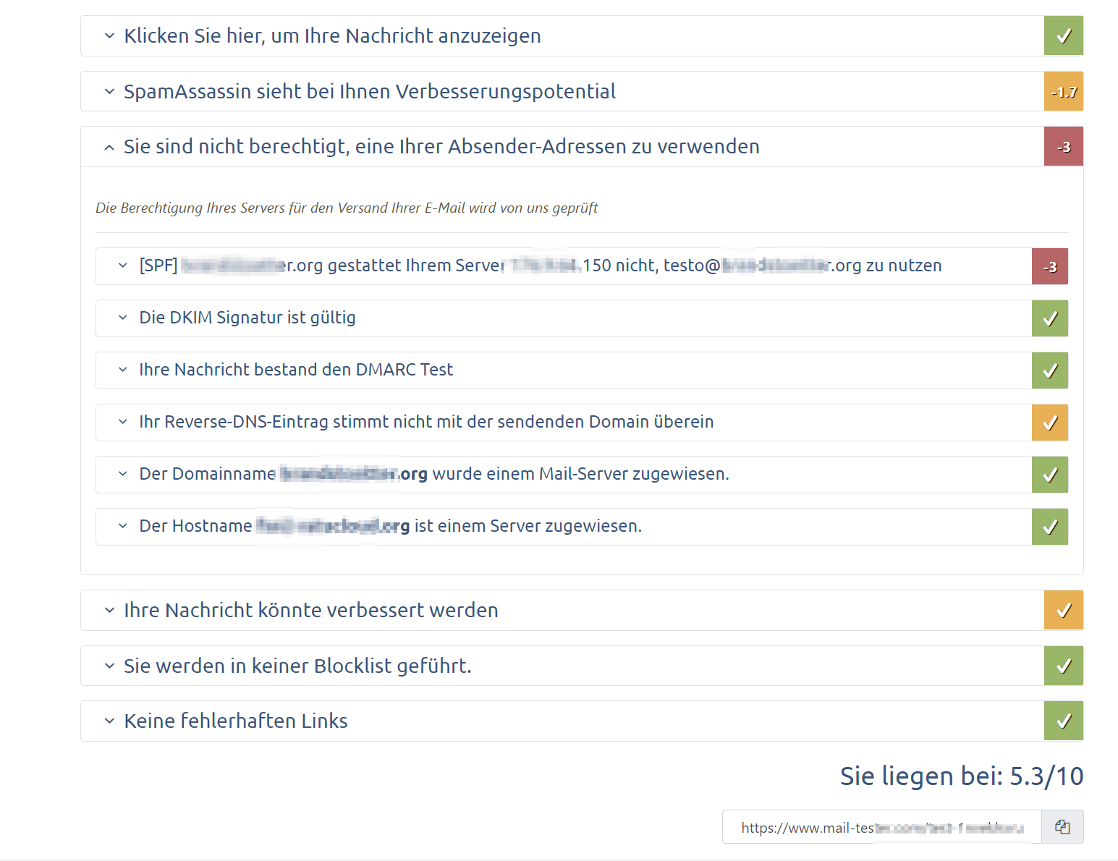Screen dimensions: 1118x861
Task: Click the copy link icon beside the URL
Action: coord(1062,827)
